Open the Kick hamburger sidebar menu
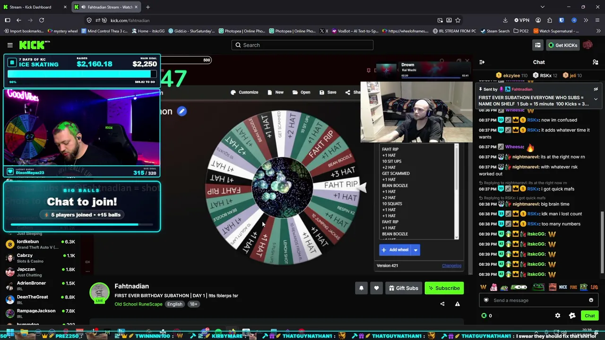The width and height of the screenshot is (605, 340). click(x=10, y=45)
